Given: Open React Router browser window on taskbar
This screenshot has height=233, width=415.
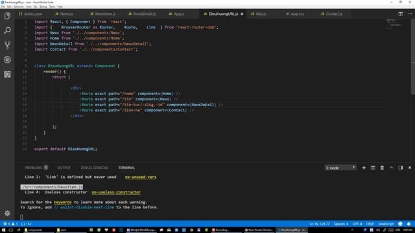Looking at the screenshot, I should 259,230.
